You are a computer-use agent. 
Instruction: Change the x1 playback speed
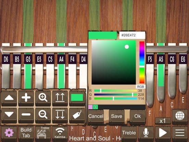(x=163, y=121)
